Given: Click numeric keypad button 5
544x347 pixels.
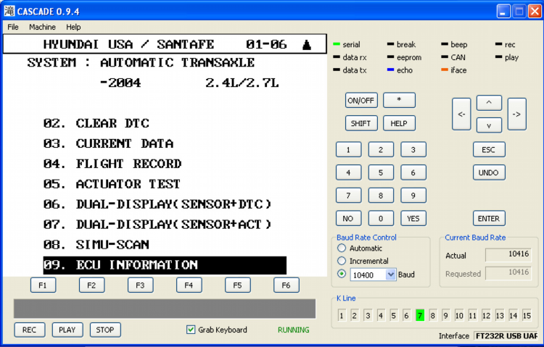Looking at the screenshot, I should coord(381,172).
